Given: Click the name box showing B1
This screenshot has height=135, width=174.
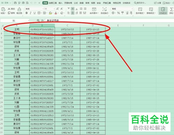Looking at the screenshot, I should tap(14, 21).
